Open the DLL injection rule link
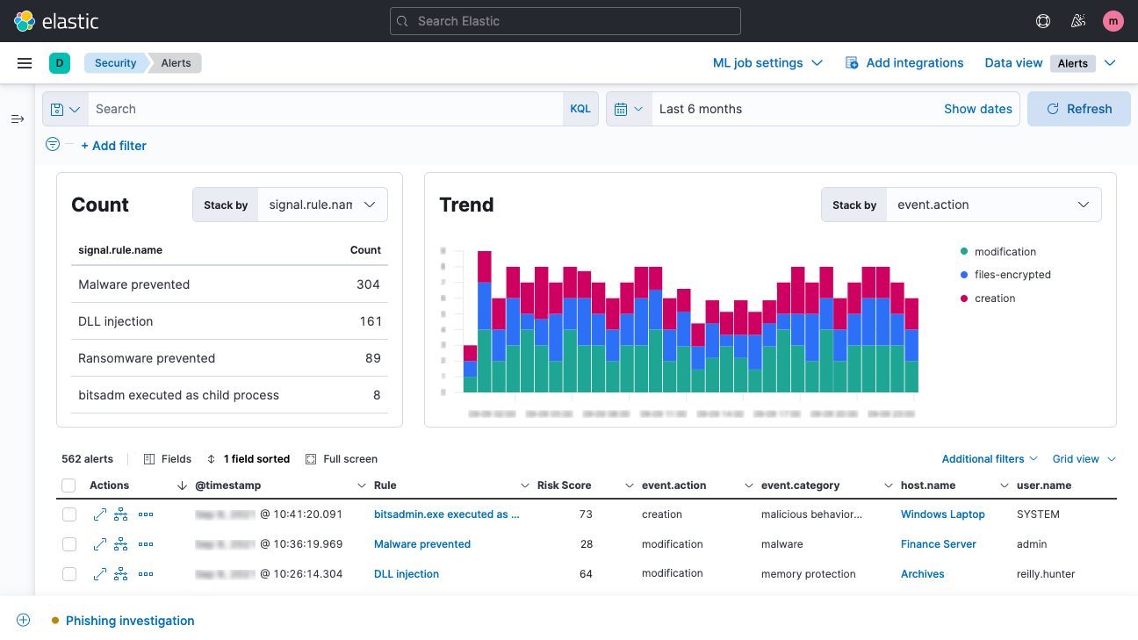This screenshot has height=640, width=1138. click(407, 574)
